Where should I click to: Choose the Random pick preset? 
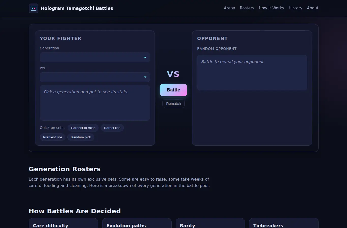[x=81, y=137]
